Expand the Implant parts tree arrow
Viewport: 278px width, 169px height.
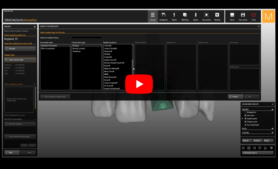point(242,119)
